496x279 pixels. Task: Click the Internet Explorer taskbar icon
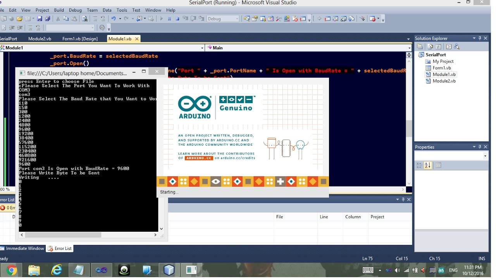pyautogui.click(x=57, y=270)
